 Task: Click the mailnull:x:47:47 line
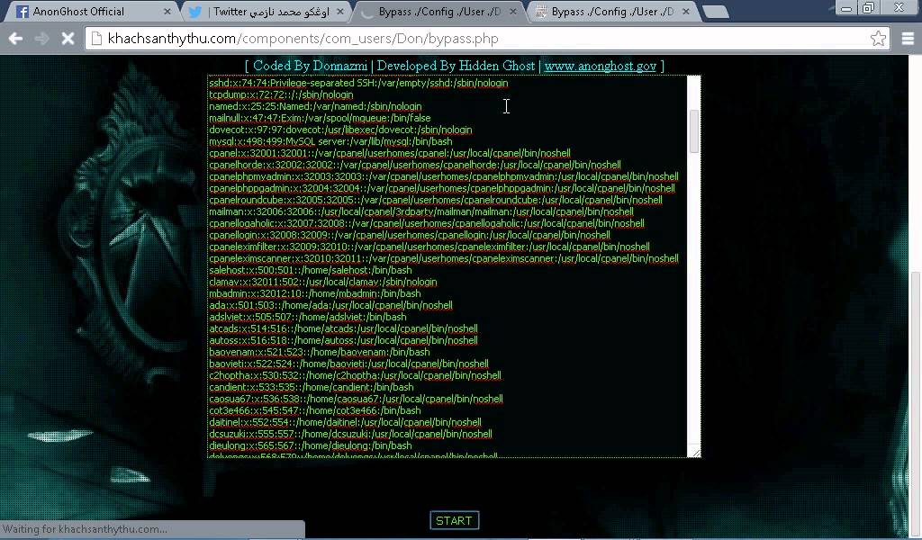pos(320,118)
